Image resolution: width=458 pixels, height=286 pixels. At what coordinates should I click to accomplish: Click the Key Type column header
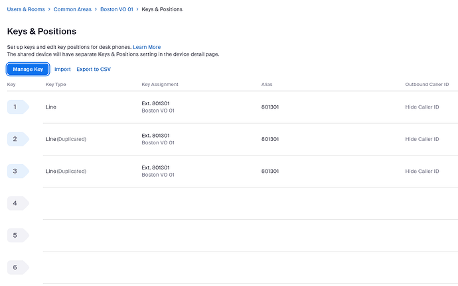[56, 85]
